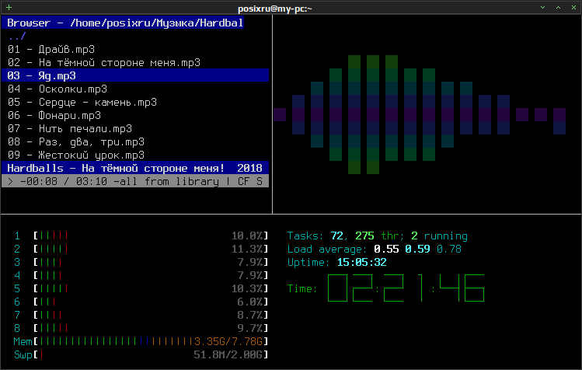This screenshot has height=370, width=582.
Task: Select '07 – Нить печали.mp3'
Action: [70, 128]
